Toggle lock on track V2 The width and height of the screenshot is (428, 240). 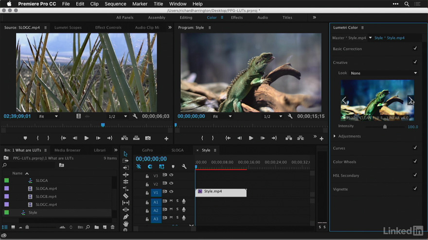147,185
